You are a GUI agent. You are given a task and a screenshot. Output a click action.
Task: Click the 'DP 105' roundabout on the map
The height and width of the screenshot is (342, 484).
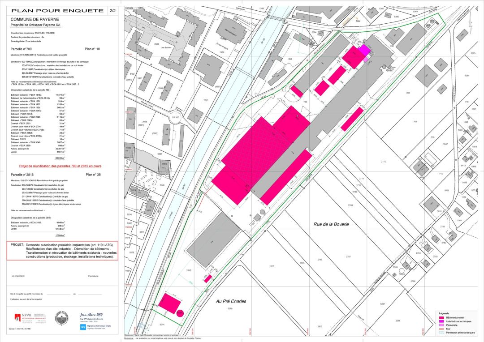(176, 117)
